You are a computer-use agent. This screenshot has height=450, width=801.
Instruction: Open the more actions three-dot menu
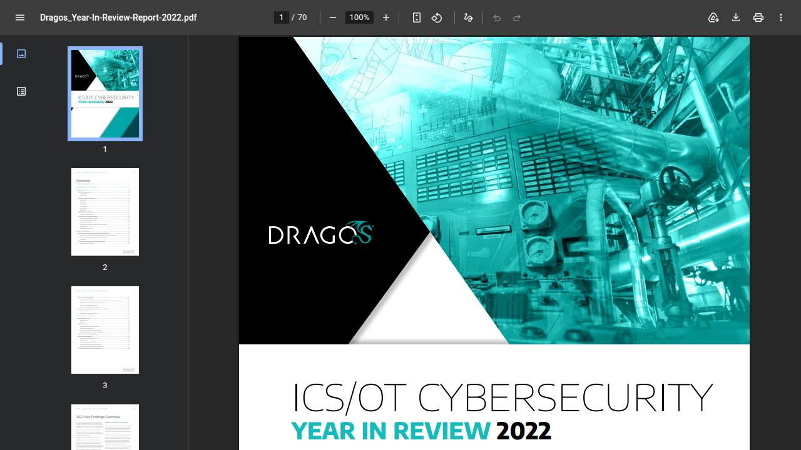pyautogui.click(x=781, y=17)
